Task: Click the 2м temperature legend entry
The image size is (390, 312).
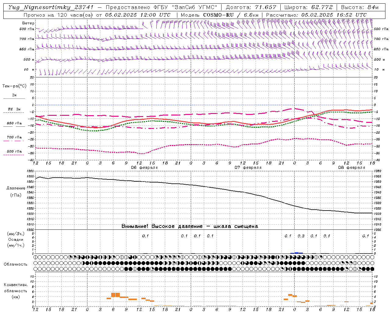Action: [x=14, y=95]
